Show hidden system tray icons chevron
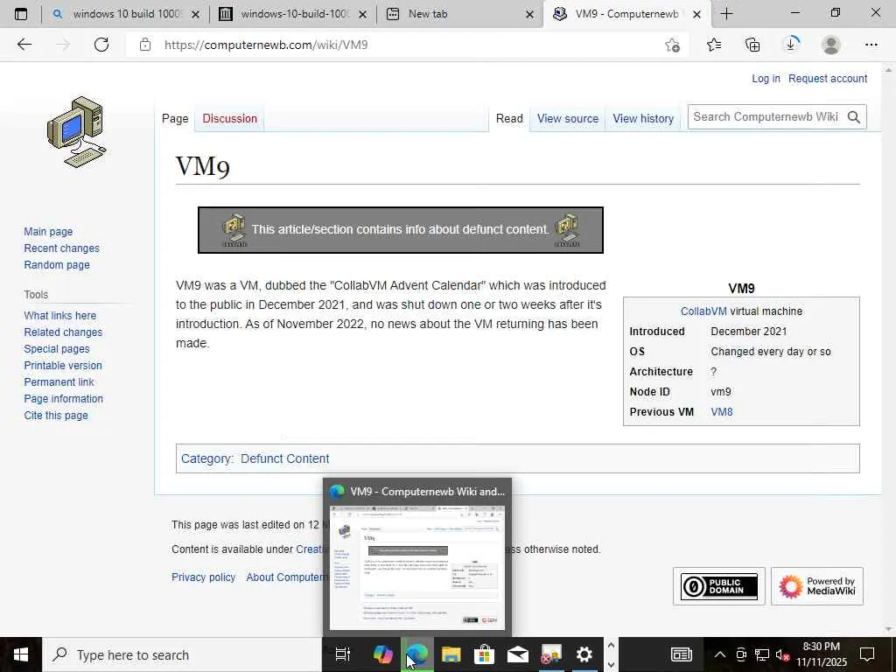This screenshot has height=672, width=896. click(720, 654)
